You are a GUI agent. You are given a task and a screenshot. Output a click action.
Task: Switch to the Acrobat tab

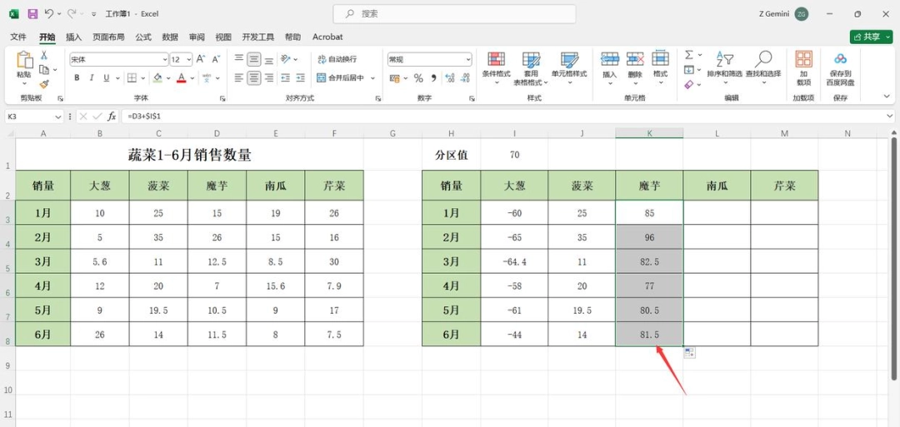327,37
